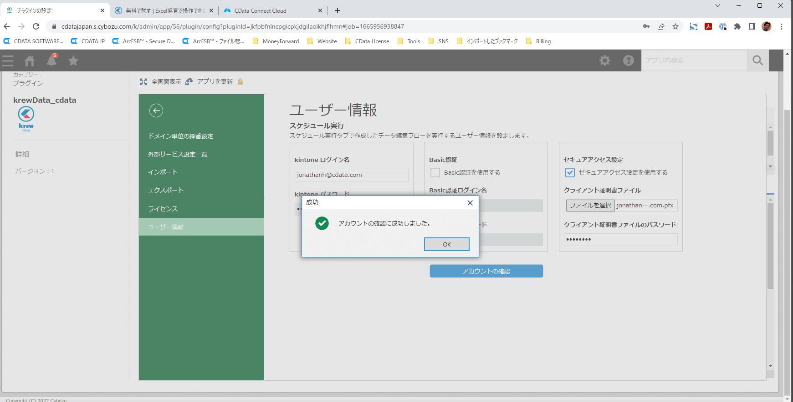The image size is (793, 402).
Task: Select ライセンス in the sidebar menu
Action: coord(163,209)
